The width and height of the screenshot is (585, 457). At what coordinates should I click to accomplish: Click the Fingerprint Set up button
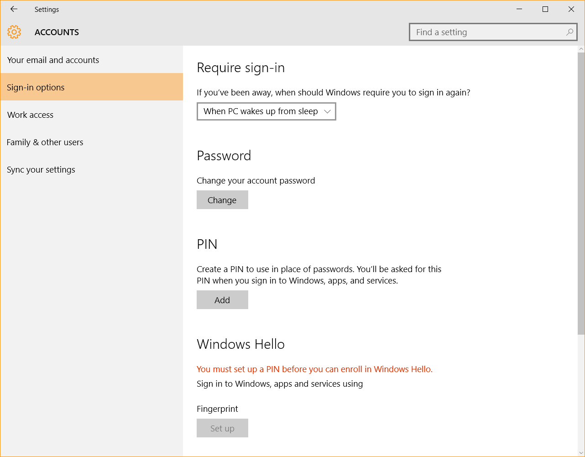222,428
